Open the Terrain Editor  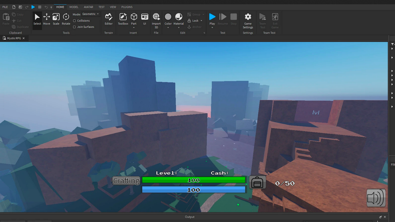click(x=108, y=19)
